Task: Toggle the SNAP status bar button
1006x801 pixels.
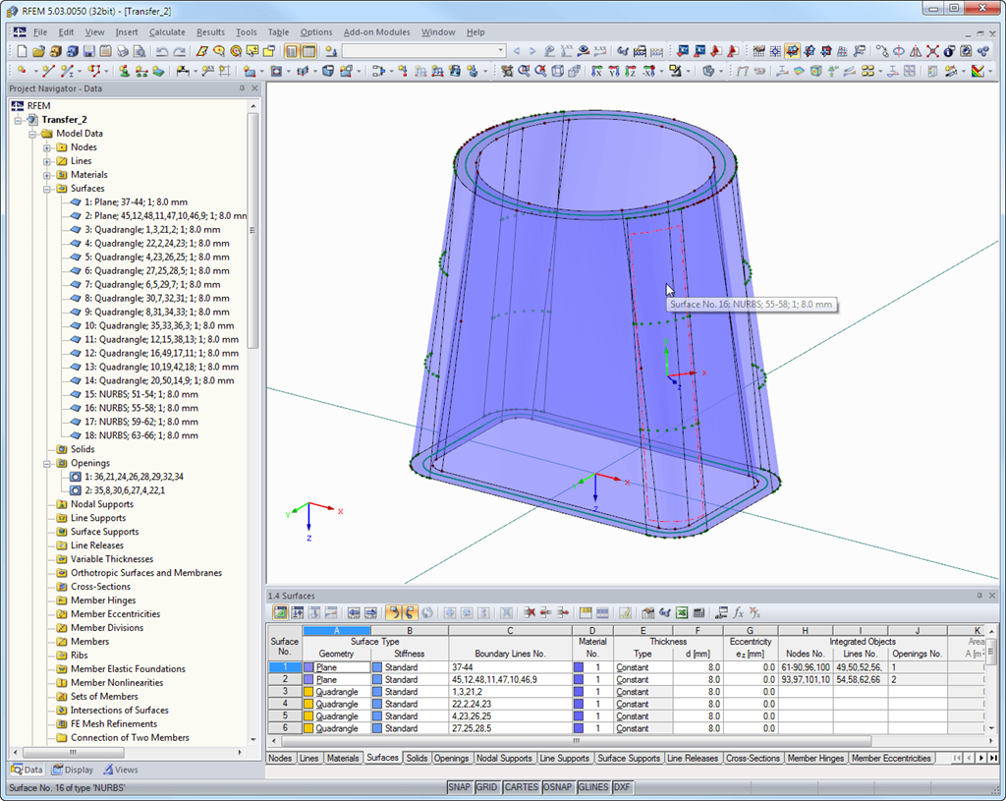Action: pos(459,788)
